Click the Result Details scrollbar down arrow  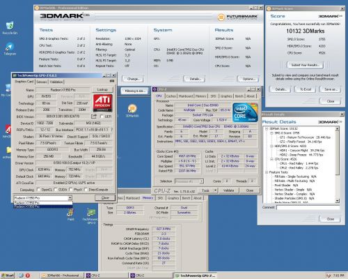(x=337, y=200)
